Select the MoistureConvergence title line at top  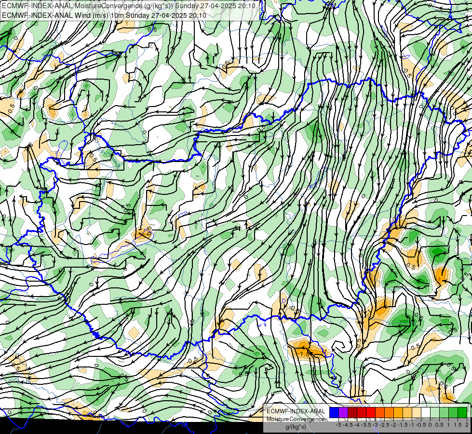[x=129, y=6]
